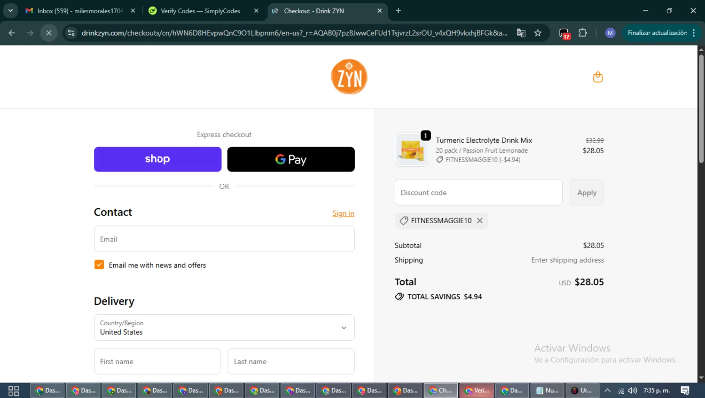
Task: Click the Subtotal $28.05 value
Action: tap(593, 245)
